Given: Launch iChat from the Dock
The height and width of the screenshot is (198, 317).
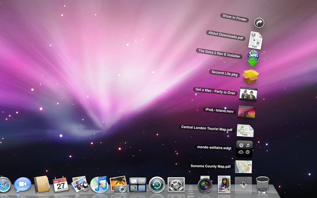Looking at the screenshot, I should coord(22,185).
